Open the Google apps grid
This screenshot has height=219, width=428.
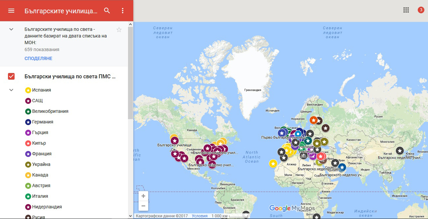point(406,10)
